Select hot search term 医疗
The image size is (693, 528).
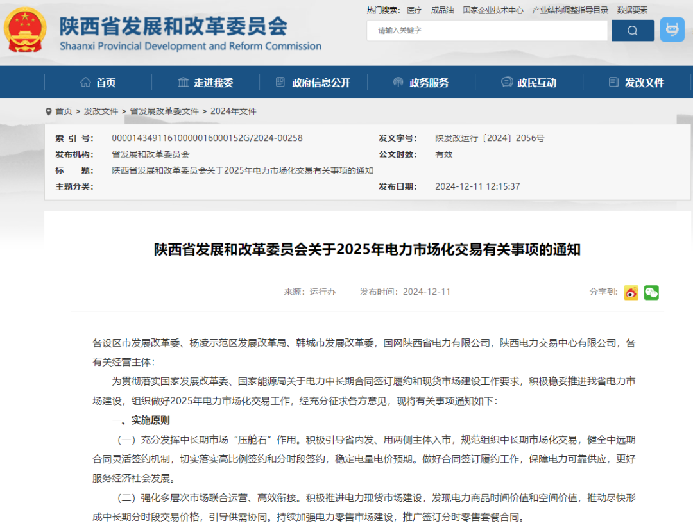(x=414, y=10)
